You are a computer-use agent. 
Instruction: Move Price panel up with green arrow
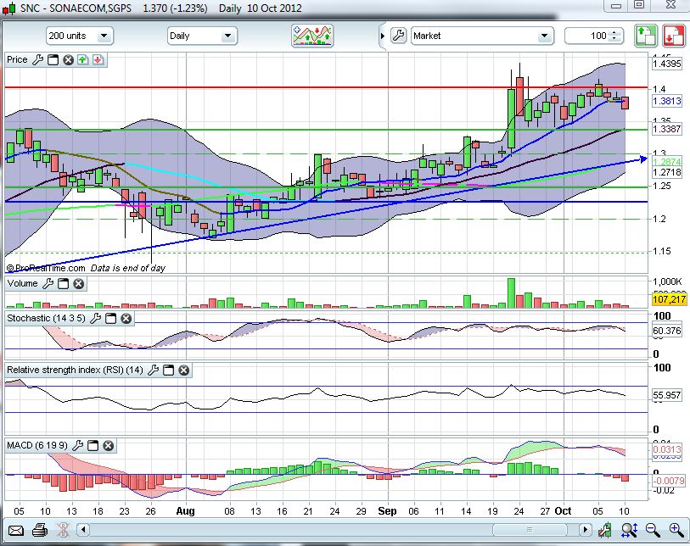(82, 60)
